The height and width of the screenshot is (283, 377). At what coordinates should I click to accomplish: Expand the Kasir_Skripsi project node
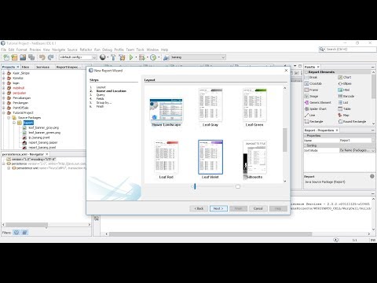click(x=4, y=73)
